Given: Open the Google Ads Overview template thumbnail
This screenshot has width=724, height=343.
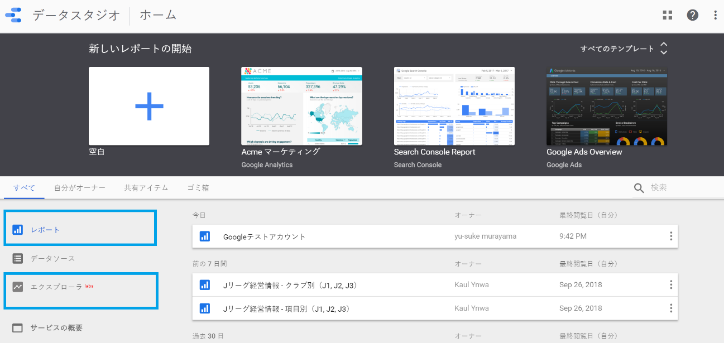Looking at the screenshot, I should pos(607,106).
